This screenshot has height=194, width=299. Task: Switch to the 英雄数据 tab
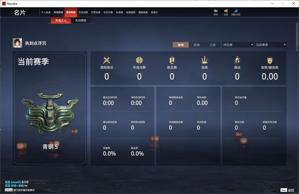58,12
